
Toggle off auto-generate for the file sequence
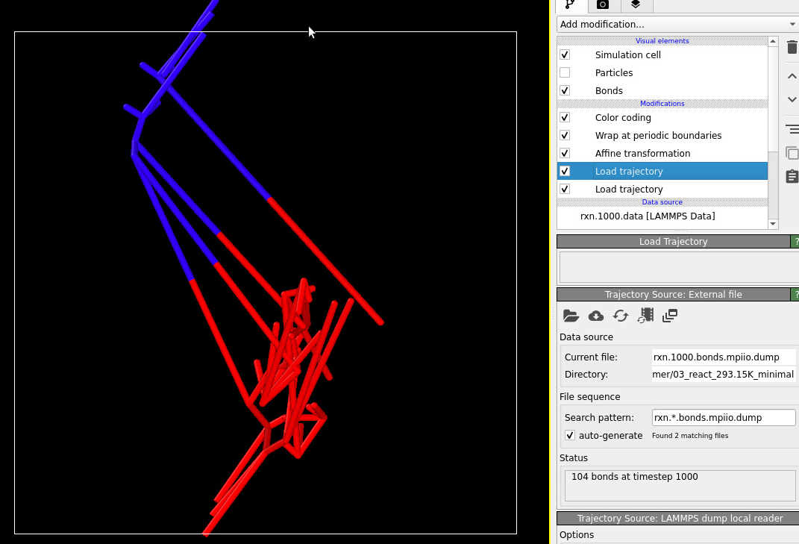click(x=570, y=435)
